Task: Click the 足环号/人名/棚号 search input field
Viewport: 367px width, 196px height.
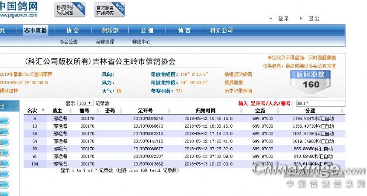Action: point(320,103)
